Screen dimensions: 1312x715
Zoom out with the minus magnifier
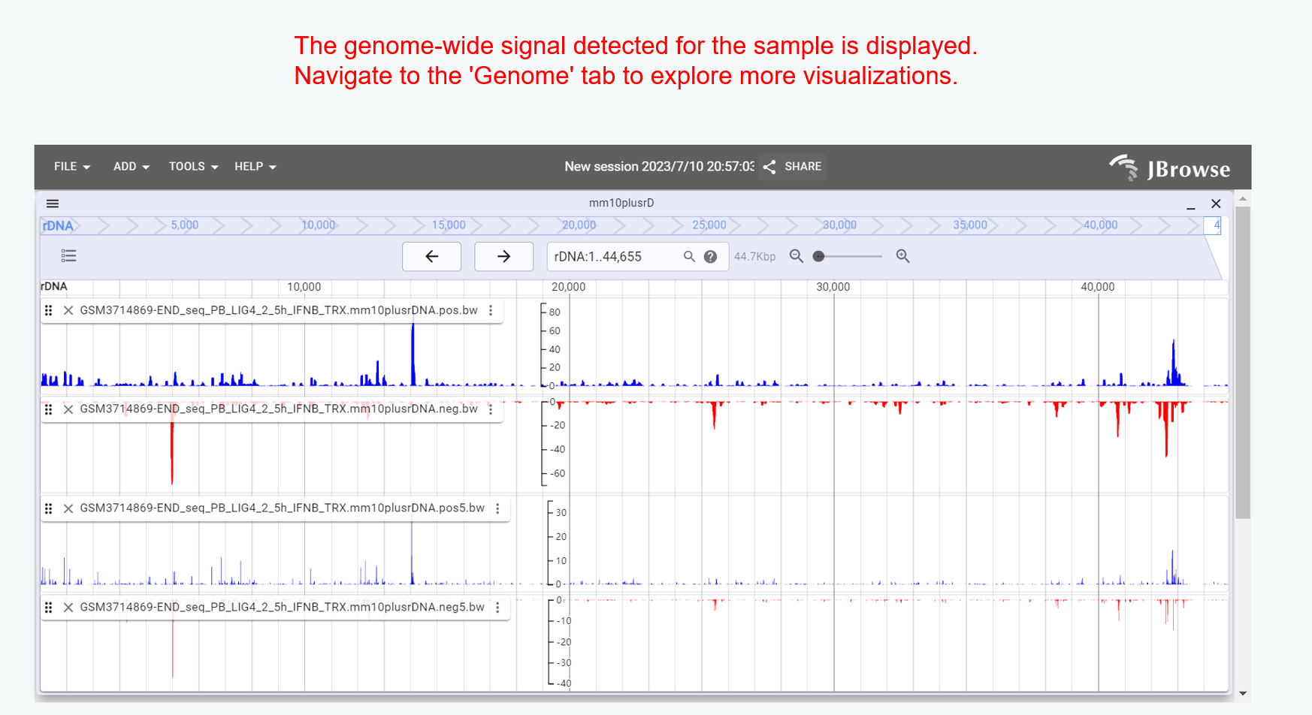click(797, 256)
